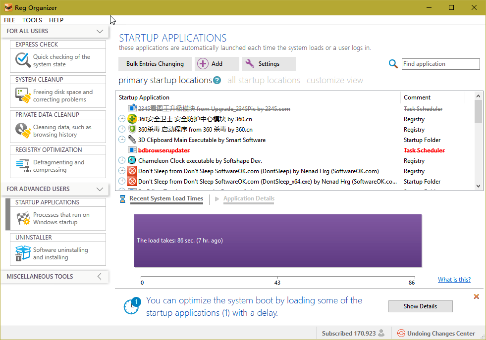
Task: Toggle delay clock for Chameleon Clock entry
Action: coord(122,160)
